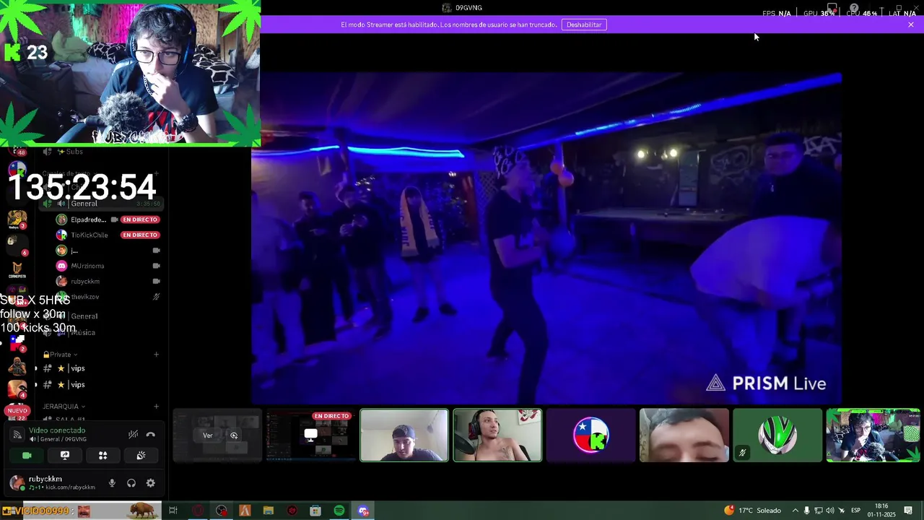Open the orange A app in taskbar
The height and width of the screenshot is (520, 924).
pyautogui.click(x=245, y=511)
